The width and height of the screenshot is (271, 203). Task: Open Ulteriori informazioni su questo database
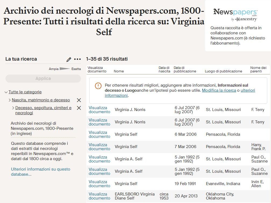(x=41, y=172)
